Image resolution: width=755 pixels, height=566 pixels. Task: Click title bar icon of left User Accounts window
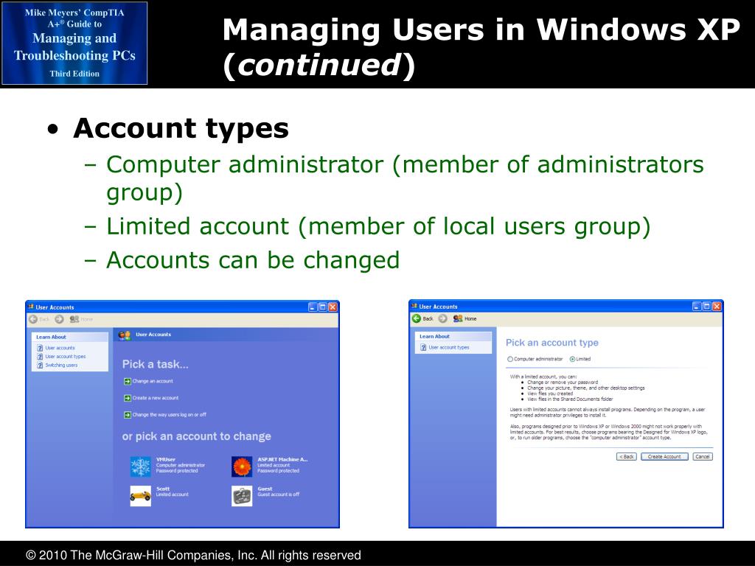coord(31,307)
